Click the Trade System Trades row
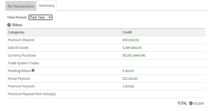208x111 pixels. point(23,63)
